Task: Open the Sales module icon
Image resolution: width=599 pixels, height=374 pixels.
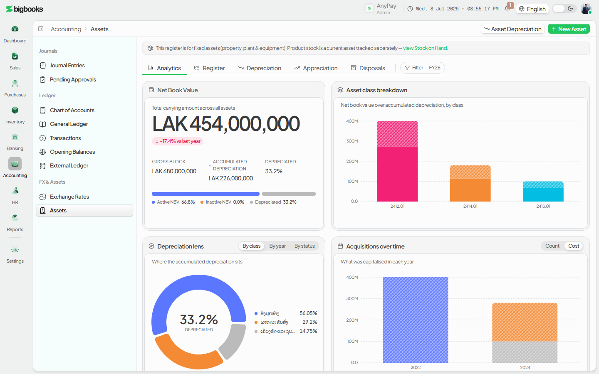Action: pos(15,56)
